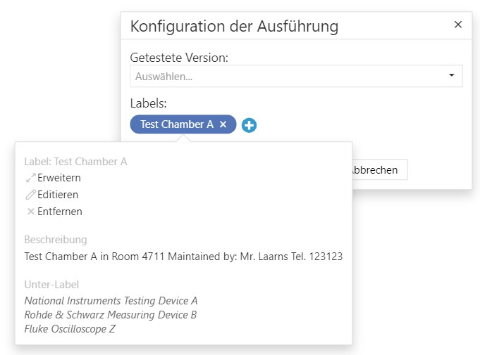Click sub-label Fluke Oscilloscope Z
Screen dimensions: 480x355
click(70, 328)
